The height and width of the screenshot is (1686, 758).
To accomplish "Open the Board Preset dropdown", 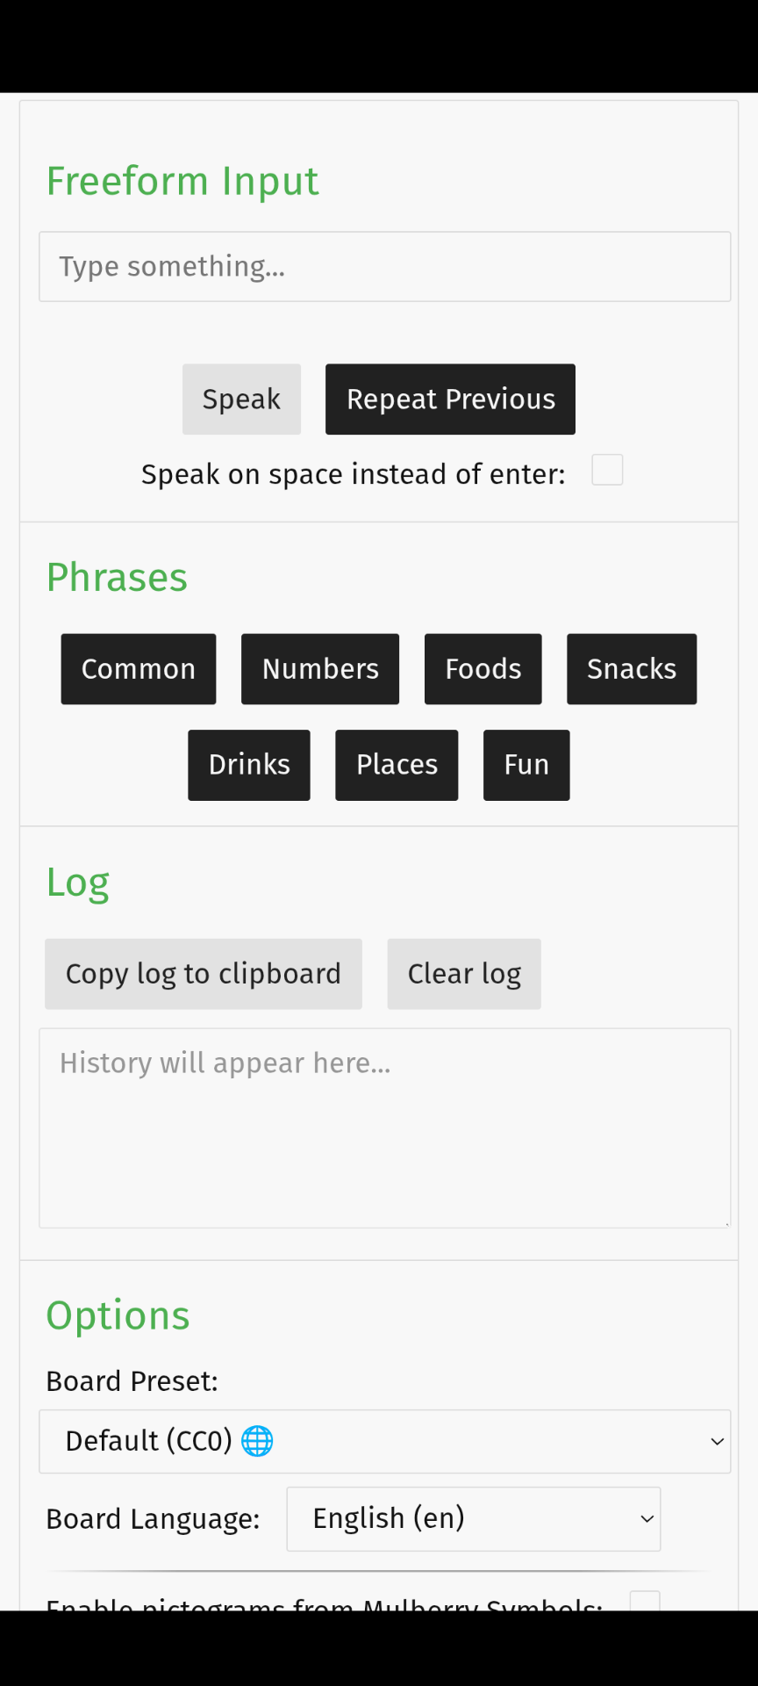I will click(x=384, y=1441).
